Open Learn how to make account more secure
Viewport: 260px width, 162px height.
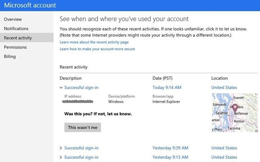(x=97, y=49)
